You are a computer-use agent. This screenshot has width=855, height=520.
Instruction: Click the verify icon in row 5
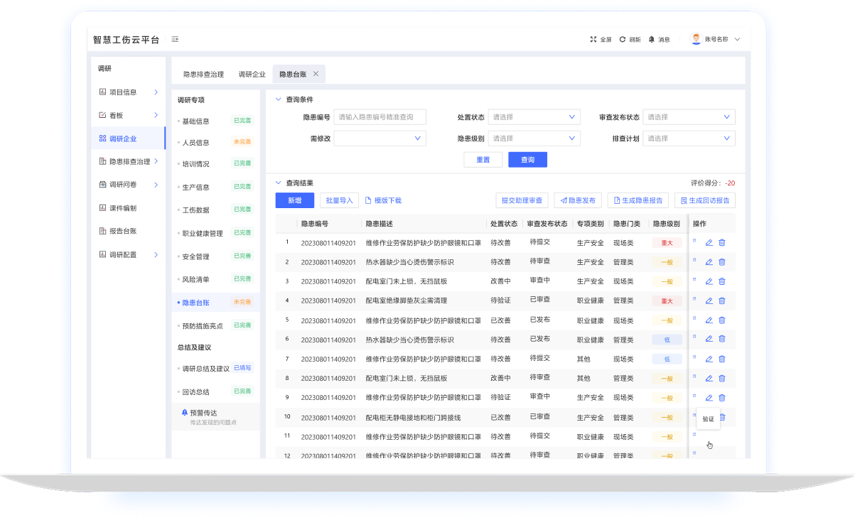click(695, 319)
